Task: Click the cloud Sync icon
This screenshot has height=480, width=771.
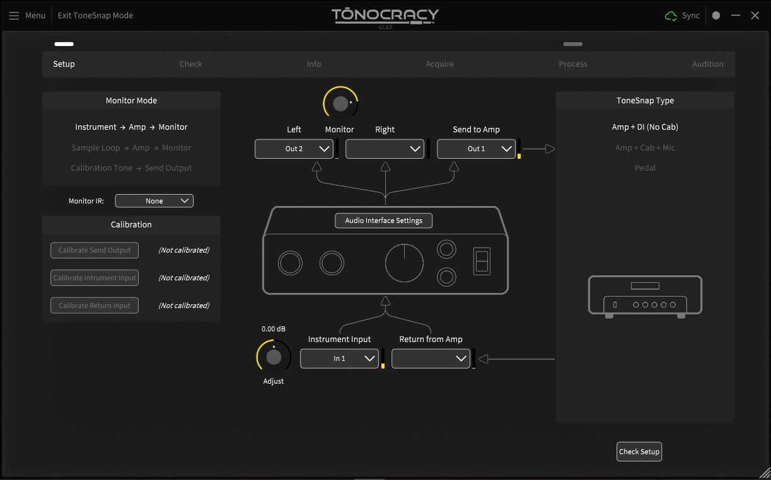Action: tap(671, 16)
